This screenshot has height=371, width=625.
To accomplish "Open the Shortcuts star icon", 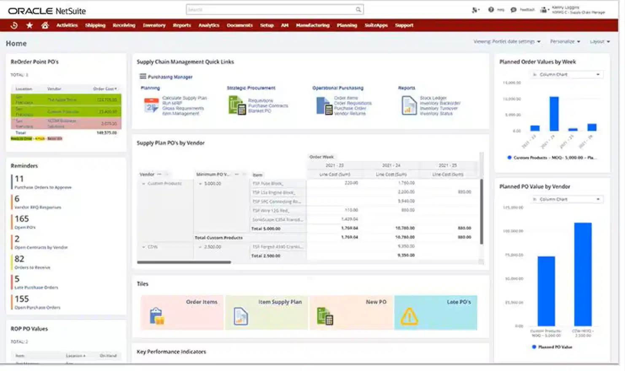I will [30, 25].
